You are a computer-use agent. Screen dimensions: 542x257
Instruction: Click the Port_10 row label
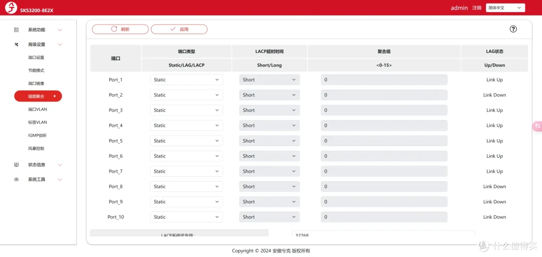click(116, 217)
